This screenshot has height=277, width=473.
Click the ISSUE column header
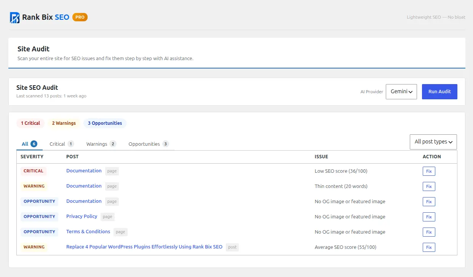point(321,157)
